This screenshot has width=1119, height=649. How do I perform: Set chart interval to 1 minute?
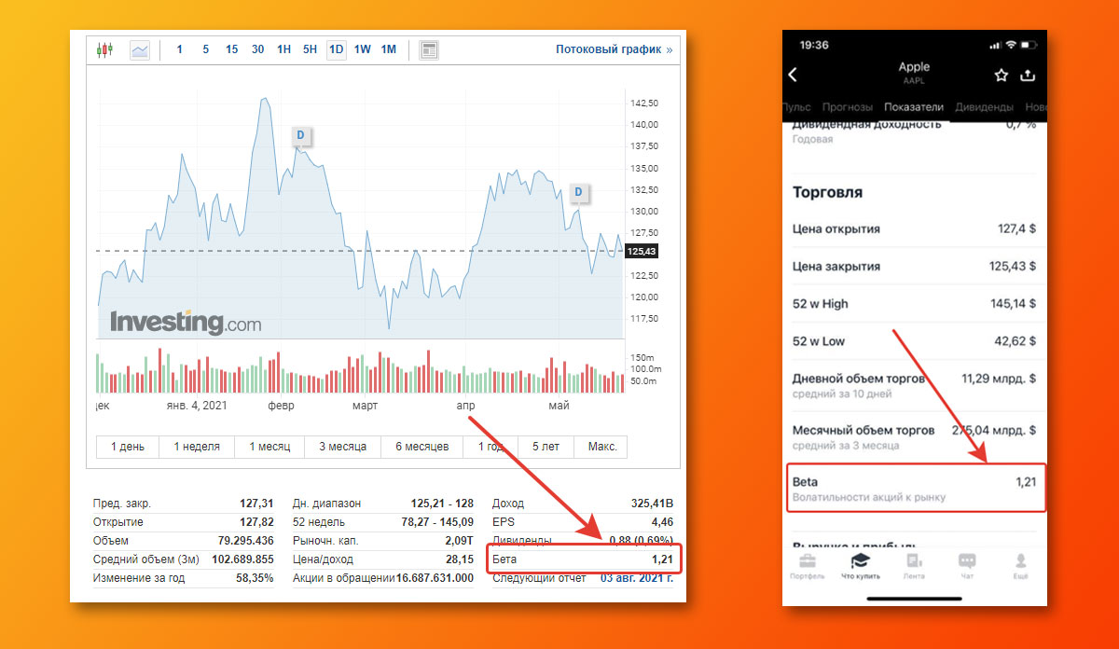click(180, 49)
